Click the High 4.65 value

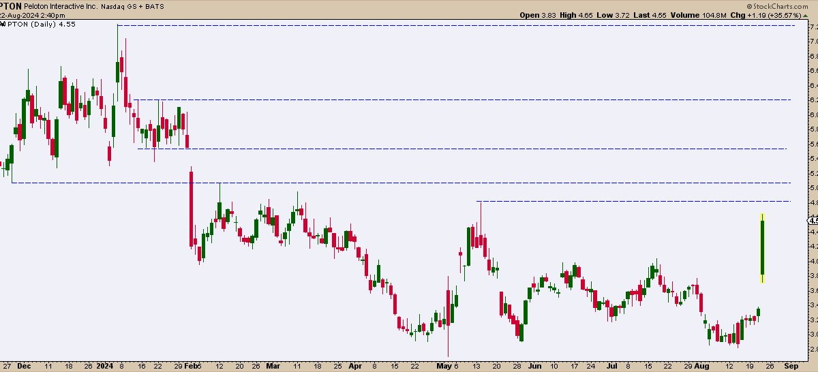(576, 15)
